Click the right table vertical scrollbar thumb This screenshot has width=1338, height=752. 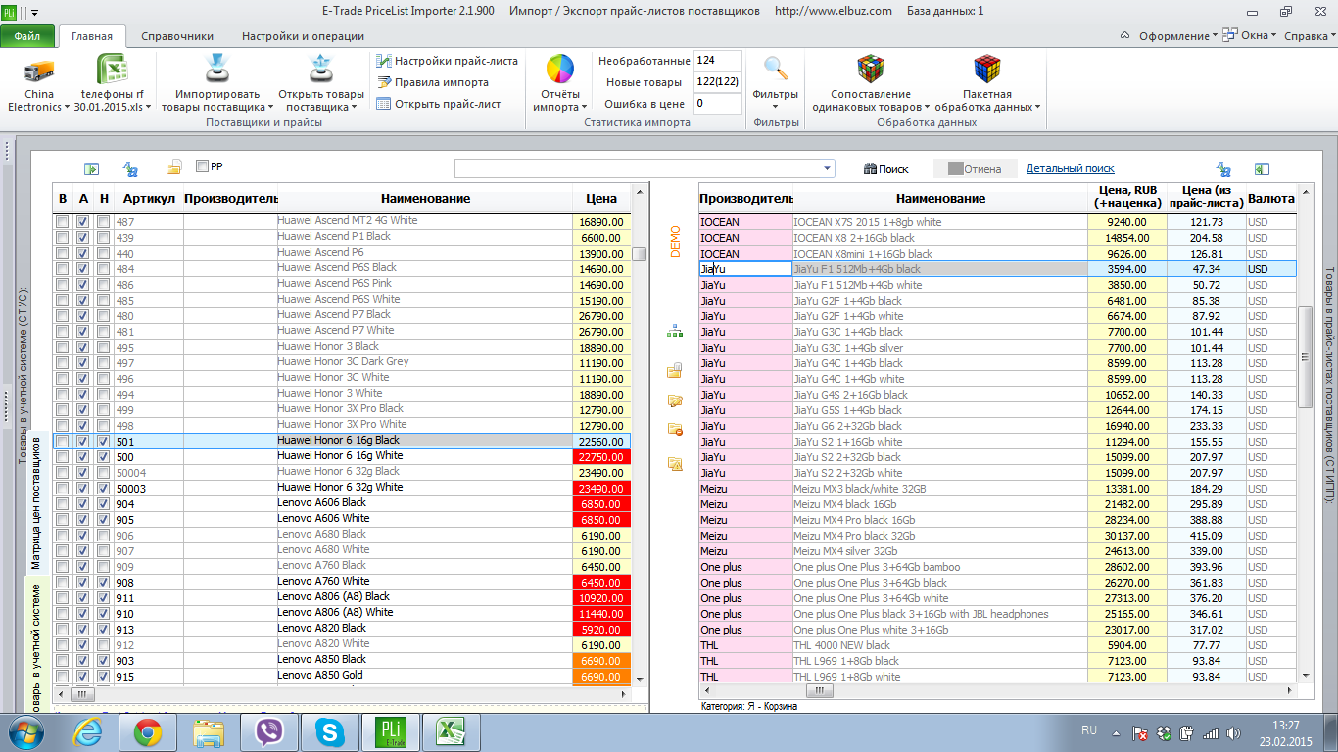click(x=1304, y=357)
